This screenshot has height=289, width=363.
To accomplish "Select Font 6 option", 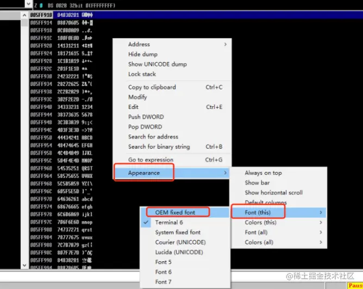I will [x=185, y=272].
